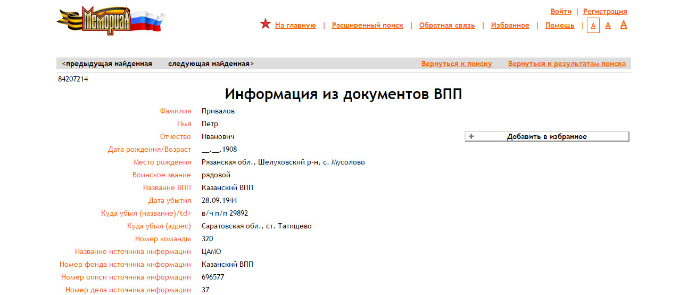
Task: Click the surname value Привалов
Action: click(218, 111)
